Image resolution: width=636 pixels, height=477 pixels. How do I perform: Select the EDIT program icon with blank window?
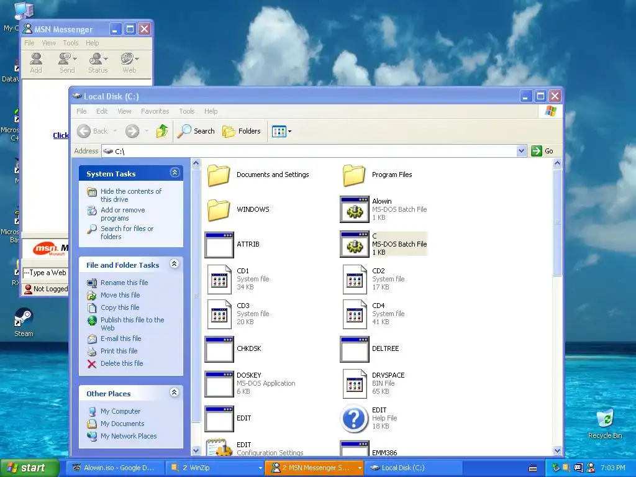(219, 419)
